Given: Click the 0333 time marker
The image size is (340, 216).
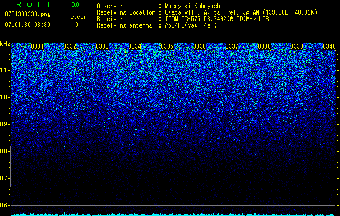Looking at the screenshot, I should tap(102, 46).
